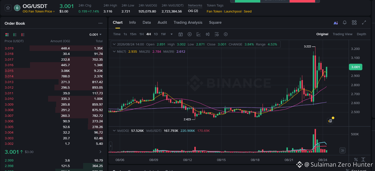Click the Fan Token tag

coord(214,11)
